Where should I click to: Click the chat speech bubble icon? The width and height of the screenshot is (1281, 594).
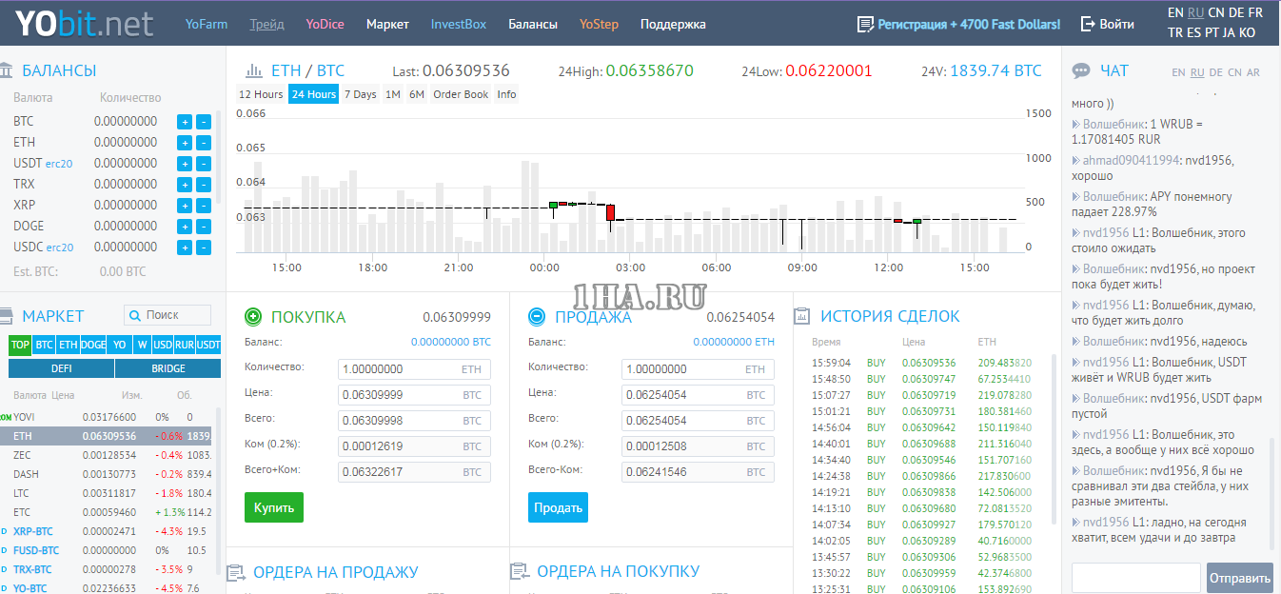tap(1081, 71)
